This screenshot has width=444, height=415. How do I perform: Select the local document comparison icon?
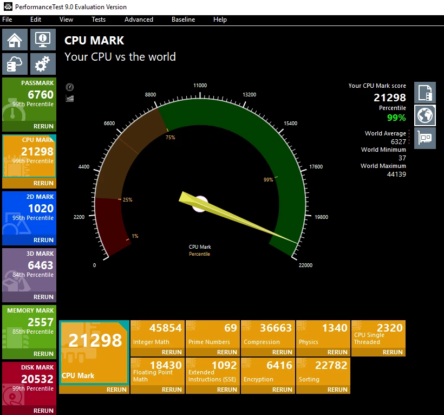tap(425, 93)
